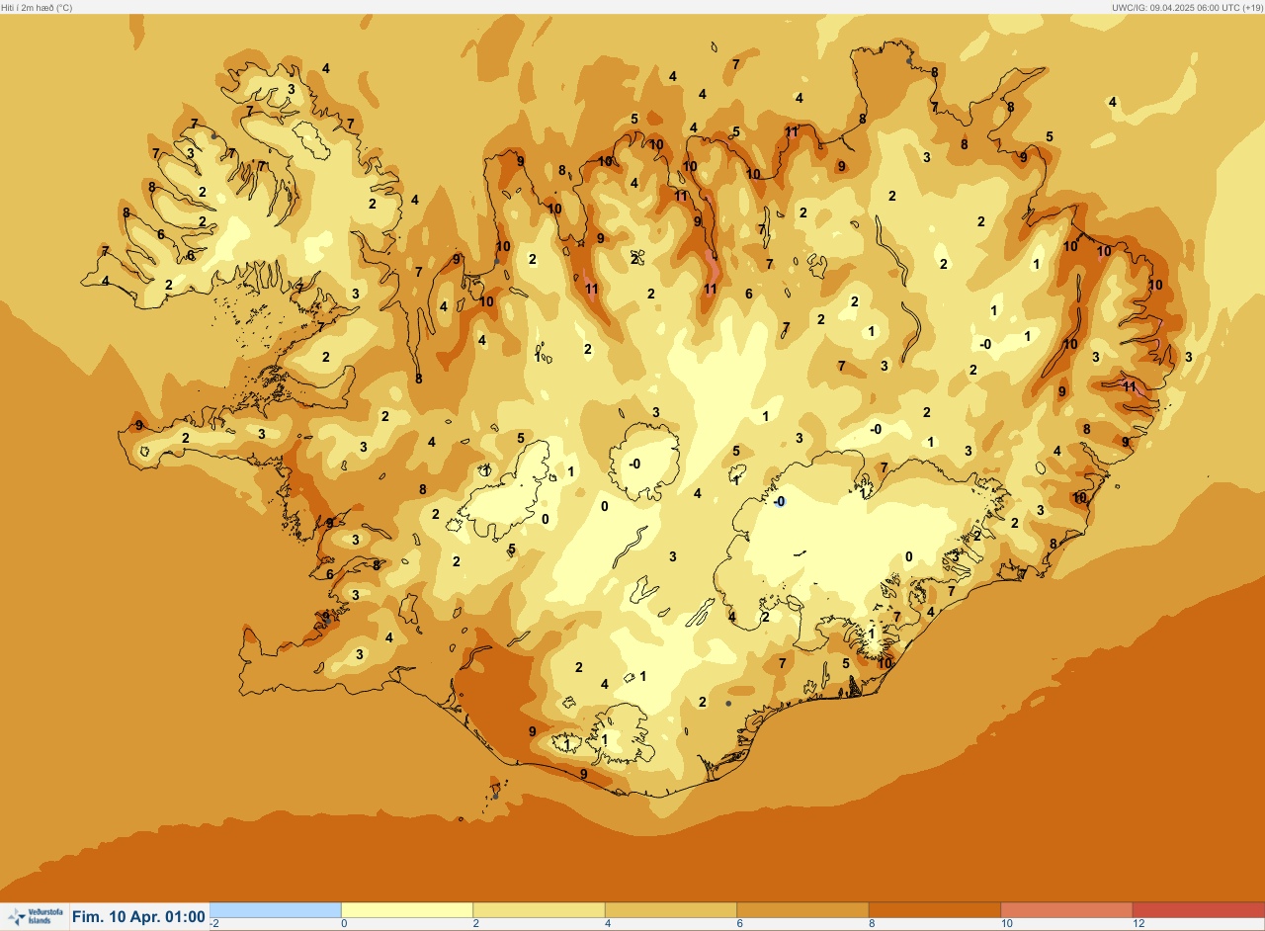Screen dimensions: 1265x931
Task: Click the '0' value on eastern Vatnajökull glacier
Action: point(909,556)
